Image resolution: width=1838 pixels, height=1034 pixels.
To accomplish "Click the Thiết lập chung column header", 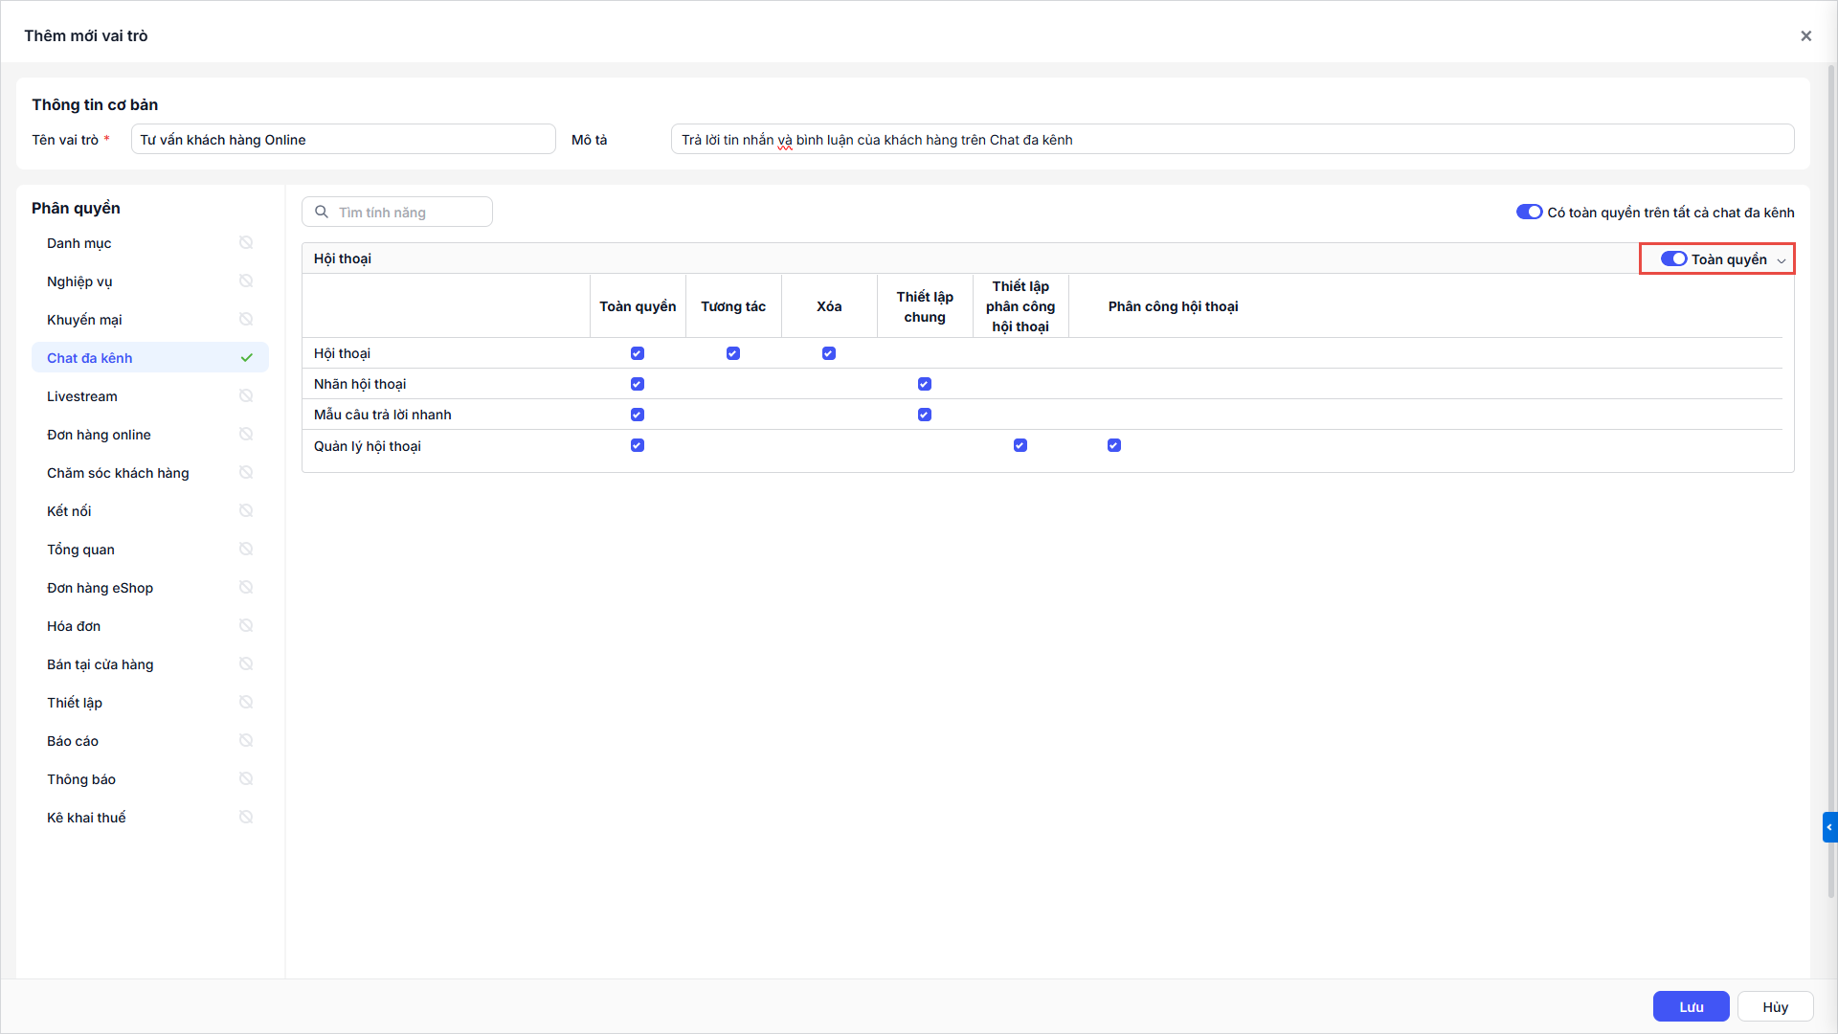I will click(x=925, y=306).
